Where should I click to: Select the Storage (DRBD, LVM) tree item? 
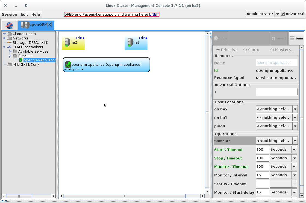(x=30, y=42)
